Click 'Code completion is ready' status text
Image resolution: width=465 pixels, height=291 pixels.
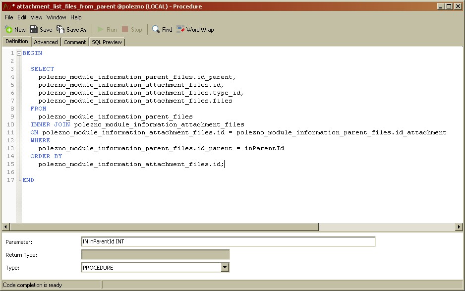tap(32, 285)
